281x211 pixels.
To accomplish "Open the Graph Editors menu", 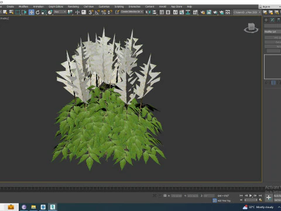I will click(56, 6).
